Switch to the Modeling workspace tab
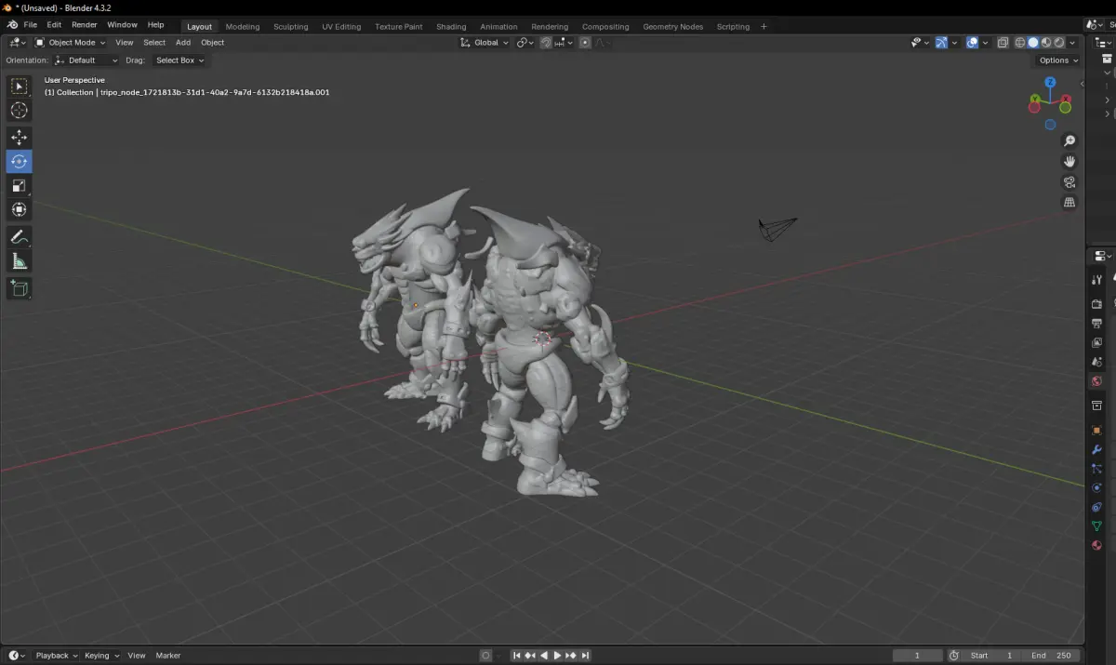The height and width of the screenshot is (665, 1116). (x=243, y=26)
